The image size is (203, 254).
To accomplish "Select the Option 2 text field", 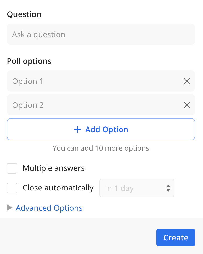I will tap(94, 105).
